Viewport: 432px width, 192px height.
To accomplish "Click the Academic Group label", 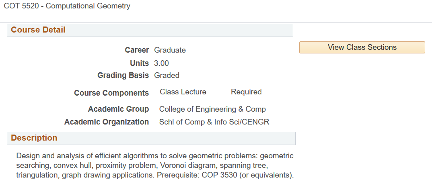I will [x=118, y=109].
